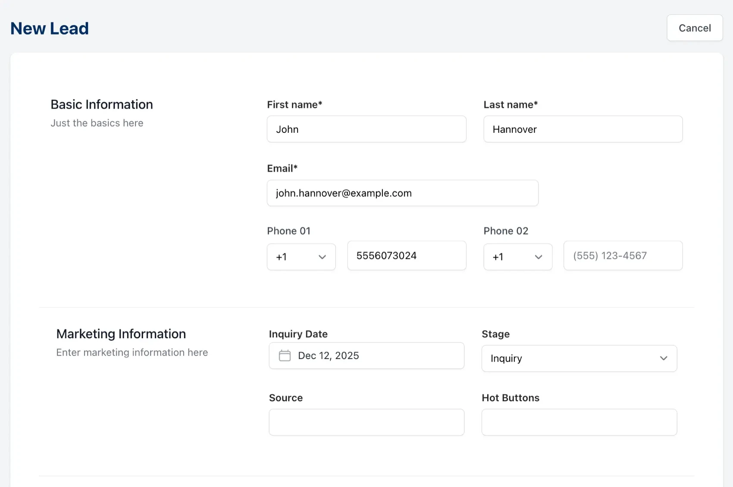
Task: Click the Phone 01 field label
Action: [288, 231]
